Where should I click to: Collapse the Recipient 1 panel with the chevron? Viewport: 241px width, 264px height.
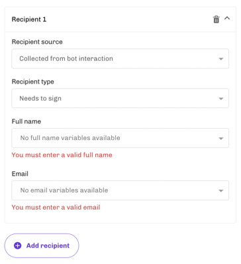click(227, 18)
